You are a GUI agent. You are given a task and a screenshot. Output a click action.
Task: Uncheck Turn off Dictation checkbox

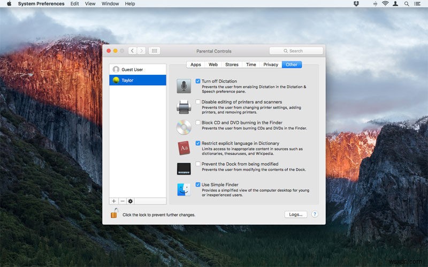198,81
